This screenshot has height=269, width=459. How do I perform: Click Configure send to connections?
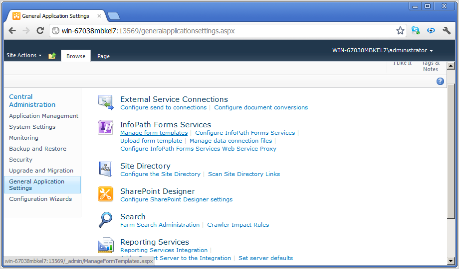click(163, 107)
